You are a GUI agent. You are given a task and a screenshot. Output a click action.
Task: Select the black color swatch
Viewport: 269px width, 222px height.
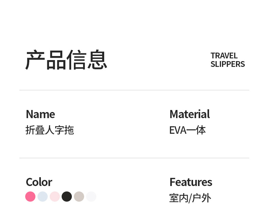[67, 197]
